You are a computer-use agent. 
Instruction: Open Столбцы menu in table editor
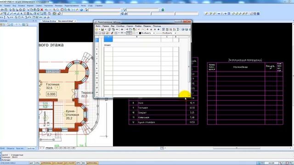pyautogui.click(x=120, y=26)
